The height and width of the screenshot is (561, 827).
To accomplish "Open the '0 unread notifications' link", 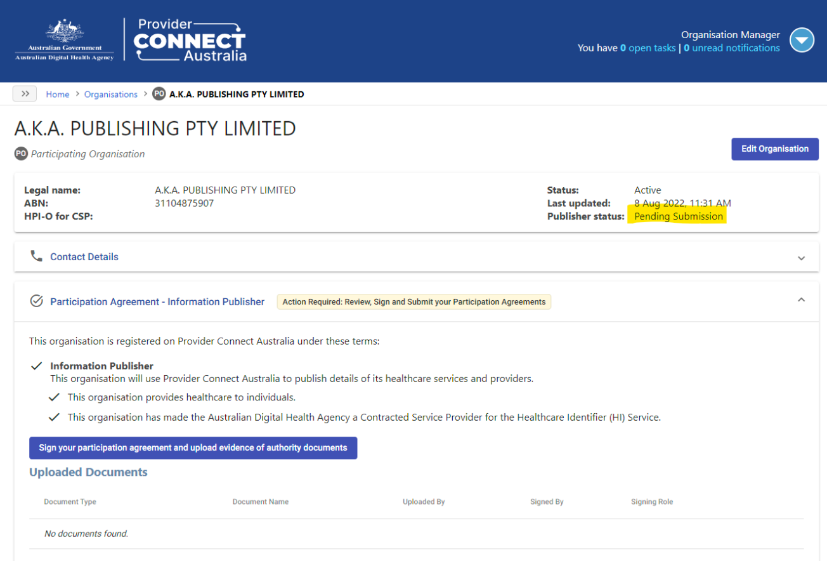I will (x=731, y=48).
